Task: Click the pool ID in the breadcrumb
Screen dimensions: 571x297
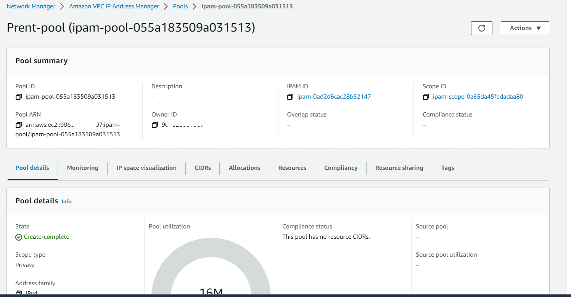Action: (247, 6)
